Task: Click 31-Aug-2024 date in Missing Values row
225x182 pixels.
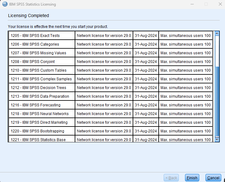Action: click(x=146, y=53)
